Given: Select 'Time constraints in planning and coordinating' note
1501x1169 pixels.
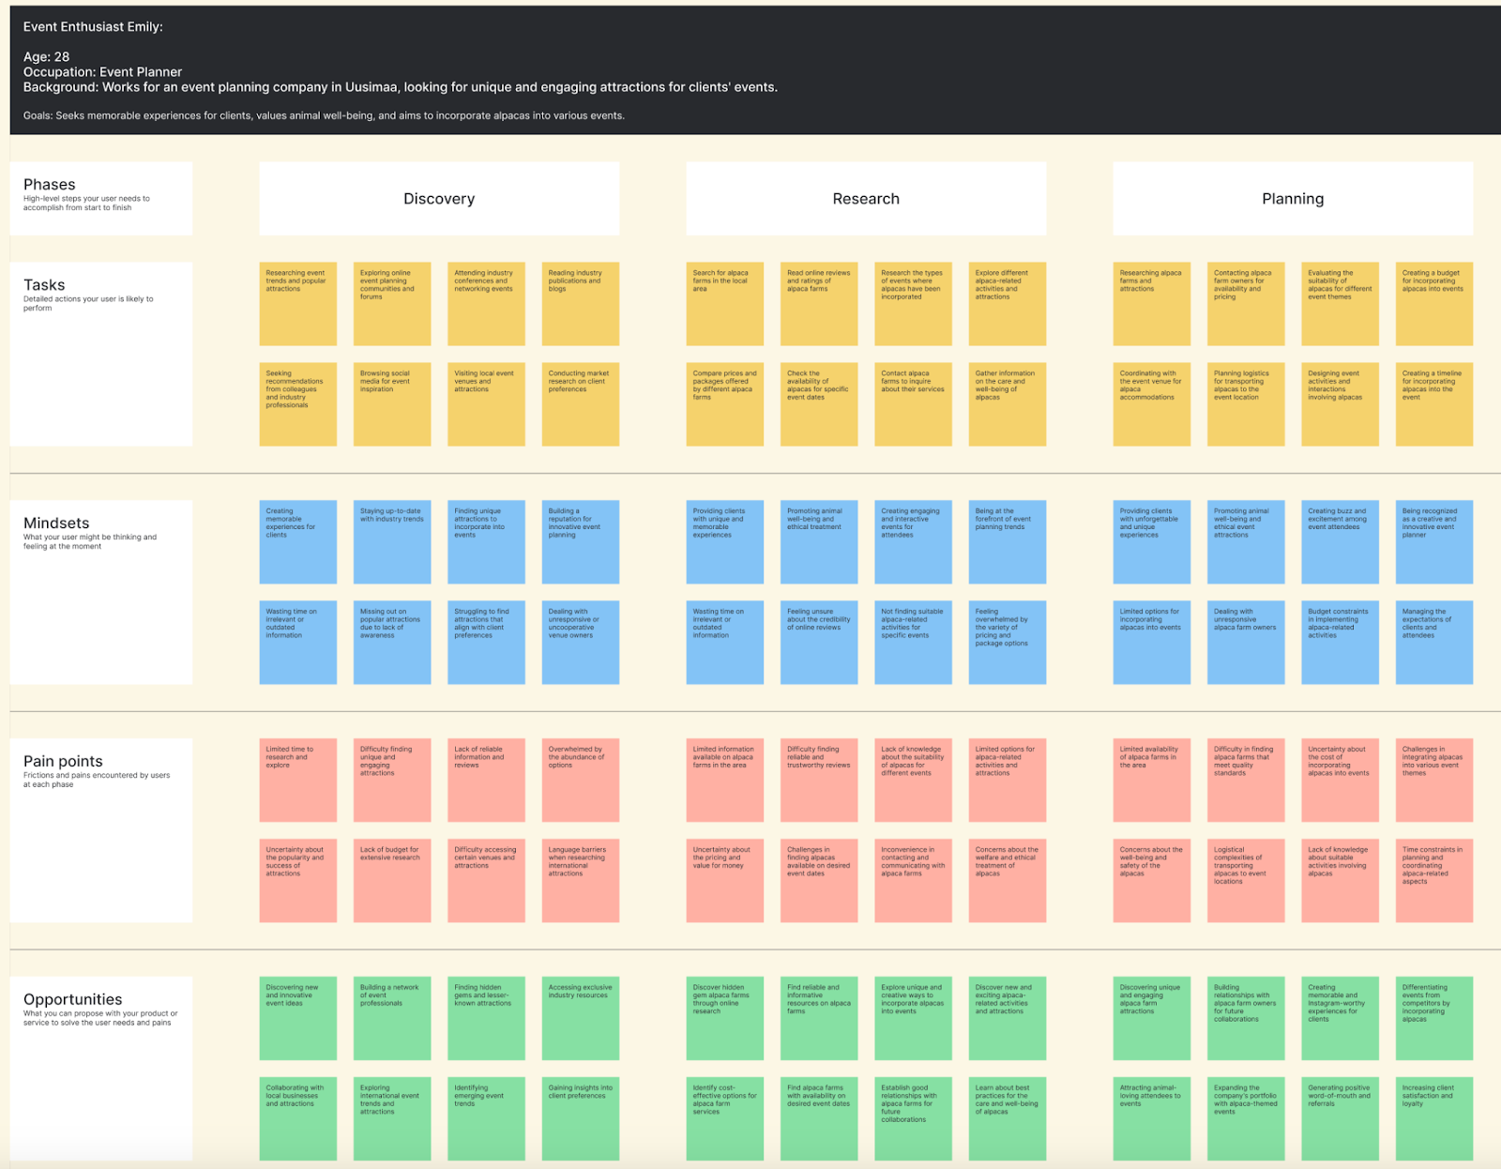Looking at the screenshot, I should tap(1434, 880).
